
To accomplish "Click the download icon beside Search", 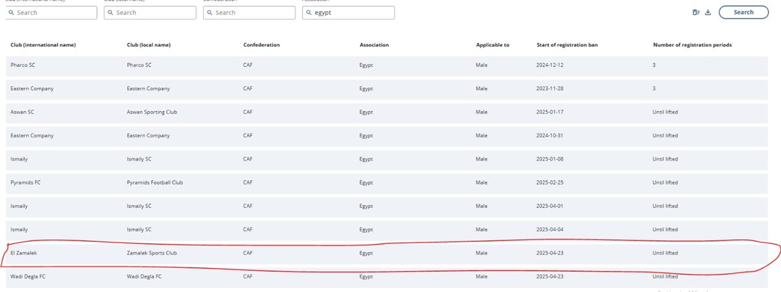I will (x=708, y=12).
